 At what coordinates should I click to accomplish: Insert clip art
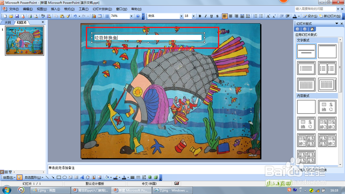(x=93, y=177)
